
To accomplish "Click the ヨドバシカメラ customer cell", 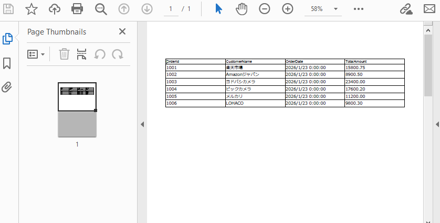I will point(255,82).
